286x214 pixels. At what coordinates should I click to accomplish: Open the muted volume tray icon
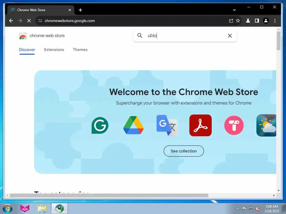click(x=258, y=209)
